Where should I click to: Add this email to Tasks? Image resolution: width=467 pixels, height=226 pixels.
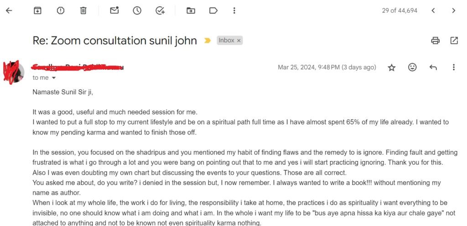(160, 10)
